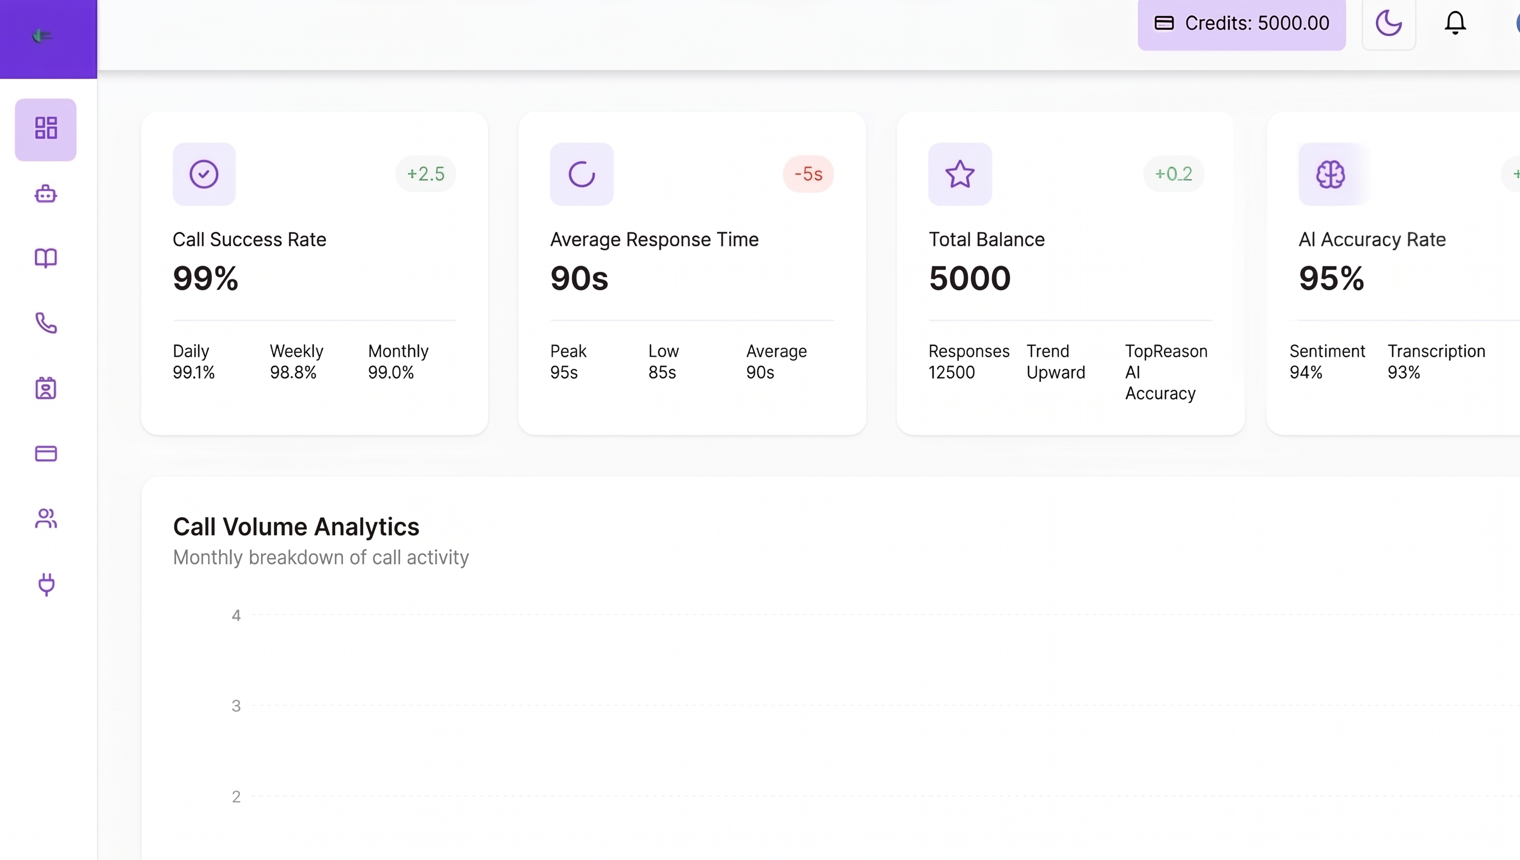Click the Average 90s stat
Viewport: 1520px width, 860px height.
(776, 362)
